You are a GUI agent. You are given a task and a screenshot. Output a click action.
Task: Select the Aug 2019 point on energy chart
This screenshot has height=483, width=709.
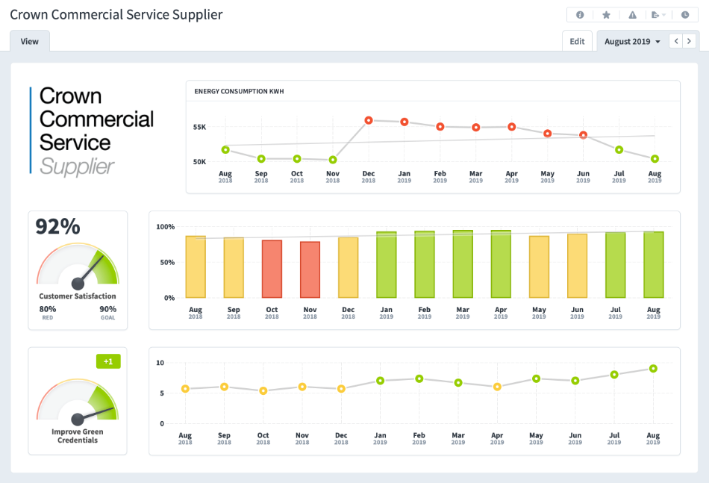(x=655, y=159)
